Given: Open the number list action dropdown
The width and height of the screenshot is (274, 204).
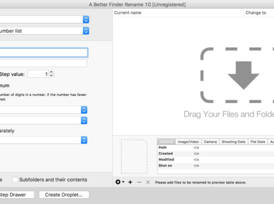Looking at the screenshot, I should point(86,31).
